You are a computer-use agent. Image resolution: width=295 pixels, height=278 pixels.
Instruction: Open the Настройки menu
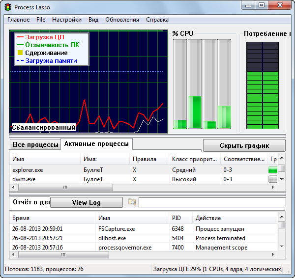click(x=66, y=20)
